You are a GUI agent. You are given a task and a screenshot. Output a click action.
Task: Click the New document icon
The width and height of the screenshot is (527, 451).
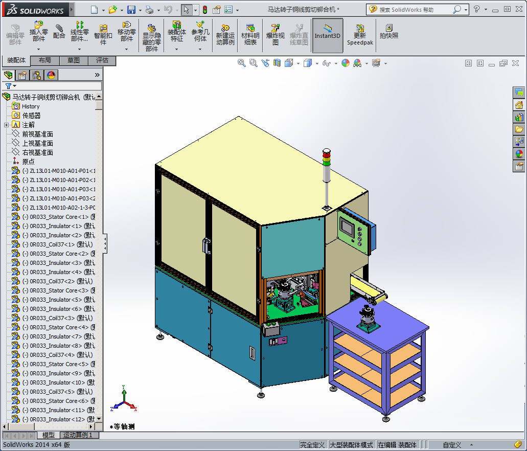point(95,10)
